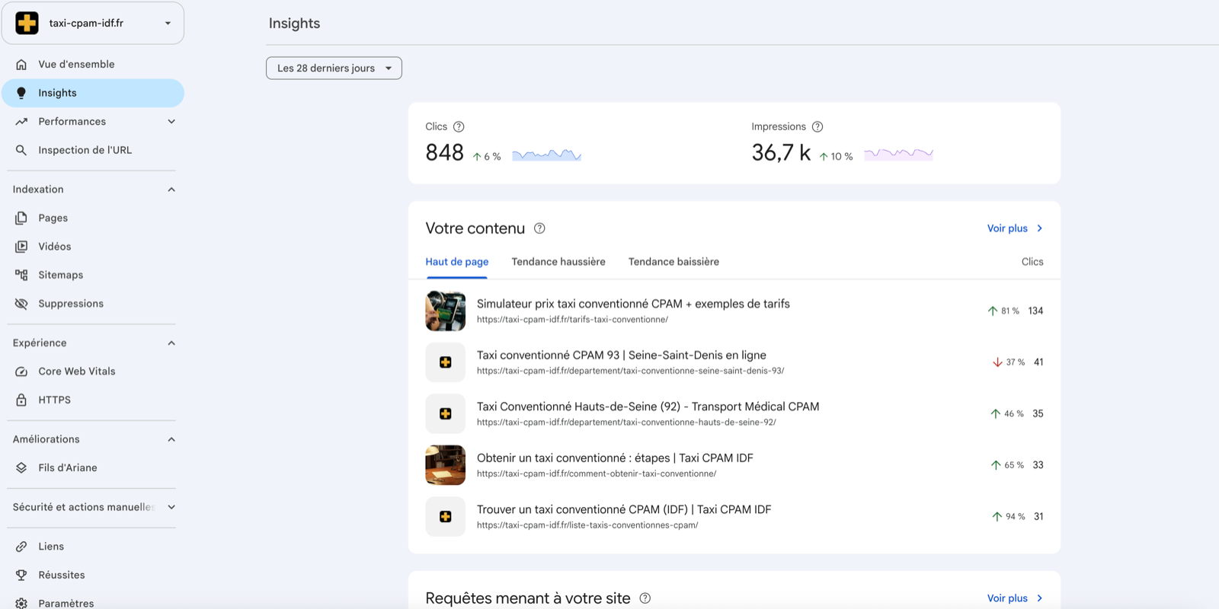Click the Sitemaps icon

click(x=21, y=275)
